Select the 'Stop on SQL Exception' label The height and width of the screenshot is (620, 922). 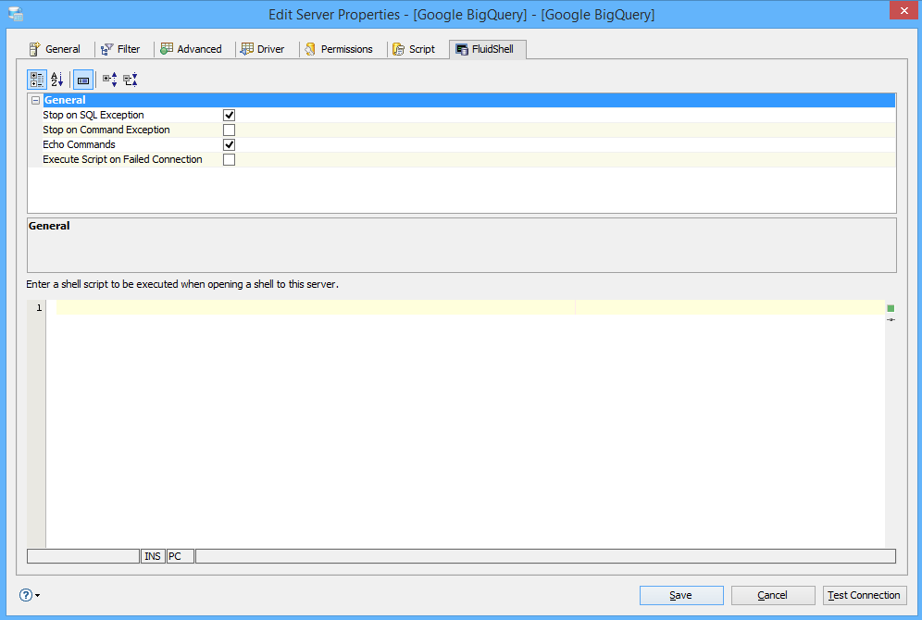[x=93, y=115]
